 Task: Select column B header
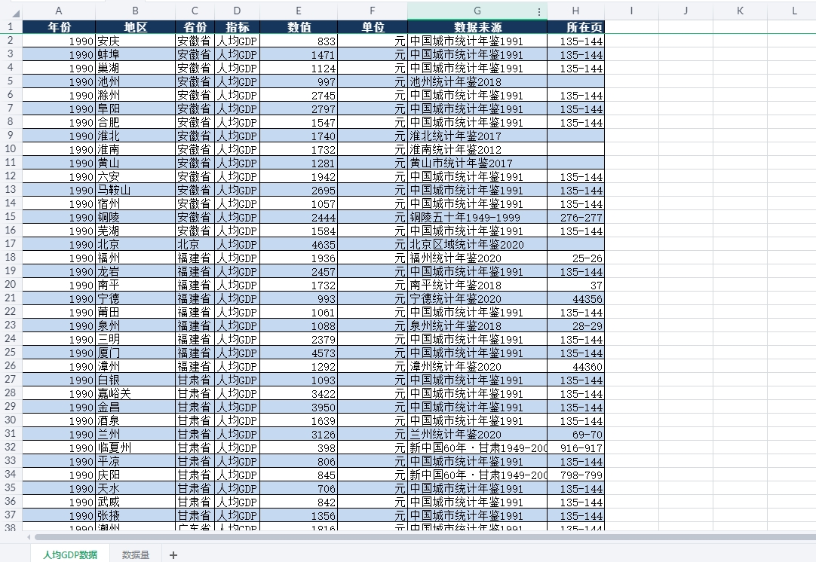click(135, 11)
